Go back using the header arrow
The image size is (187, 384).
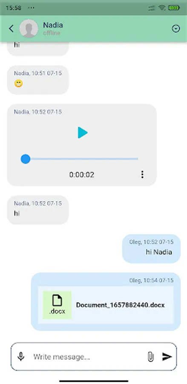pyautogui.click(x=11, y=29)
